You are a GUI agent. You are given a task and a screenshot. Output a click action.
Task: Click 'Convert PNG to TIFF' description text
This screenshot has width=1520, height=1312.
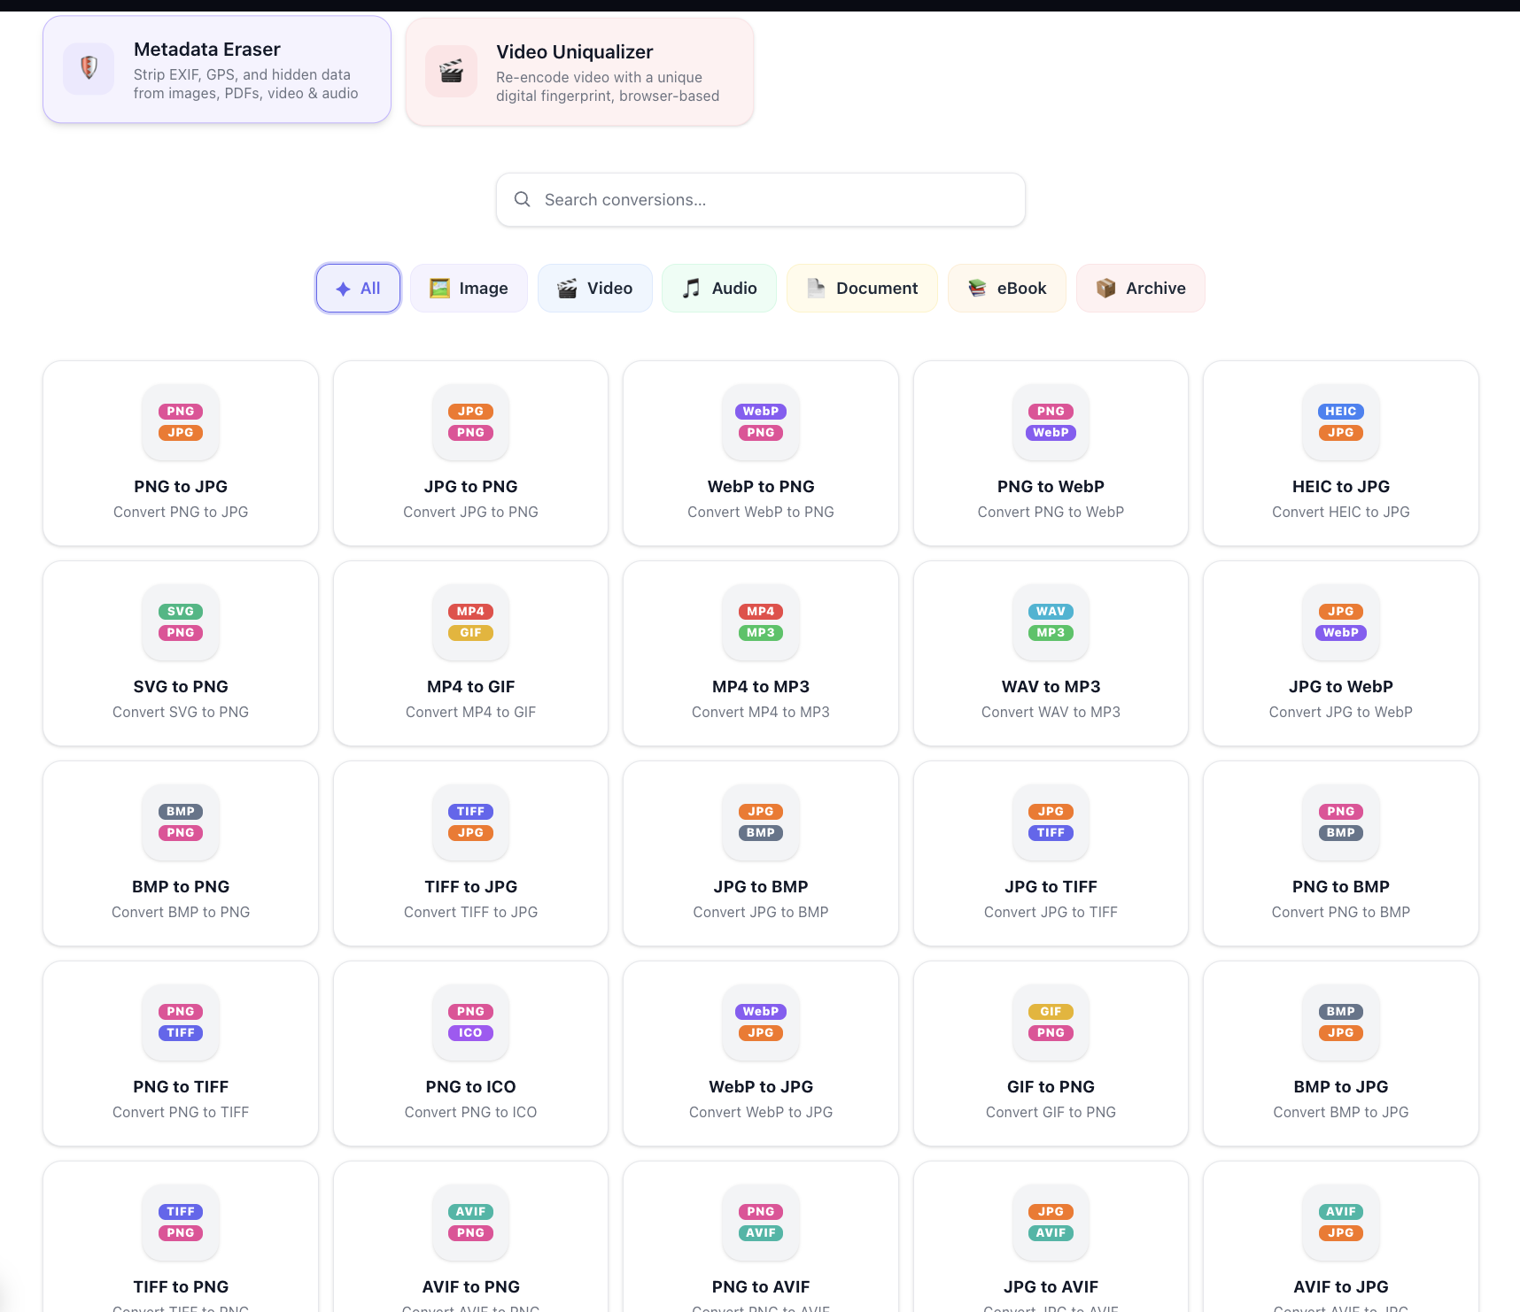coord(181,1112)
